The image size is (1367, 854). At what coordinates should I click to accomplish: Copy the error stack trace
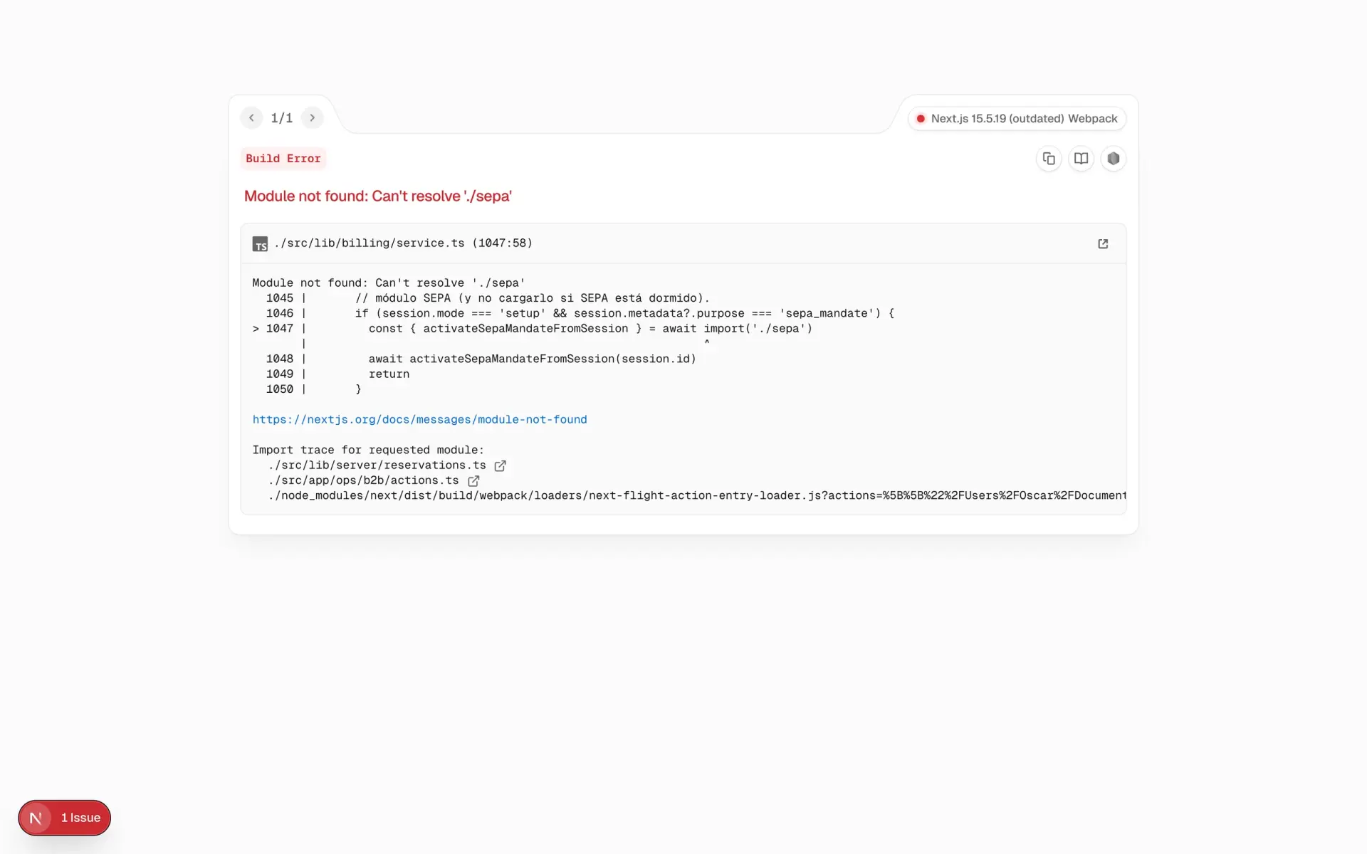[1049, 159]
